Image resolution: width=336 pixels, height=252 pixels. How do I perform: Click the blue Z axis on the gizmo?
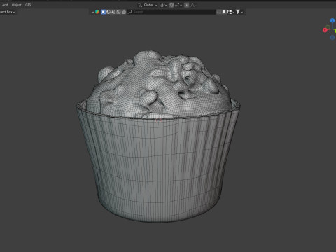332,21
